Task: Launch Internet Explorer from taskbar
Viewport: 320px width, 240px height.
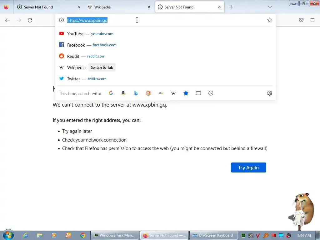Action: tap(25, 235)
